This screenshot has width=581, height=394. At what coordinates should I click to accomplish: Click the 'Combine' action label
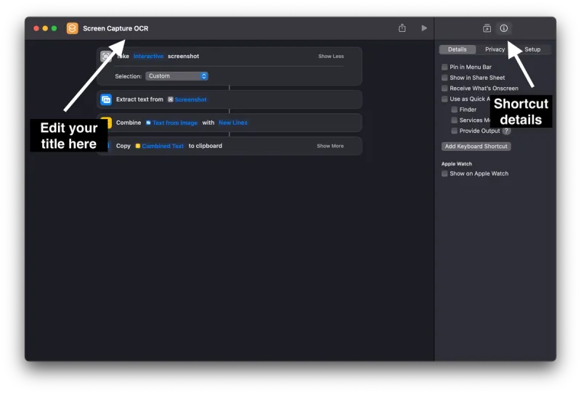point(129,123)
